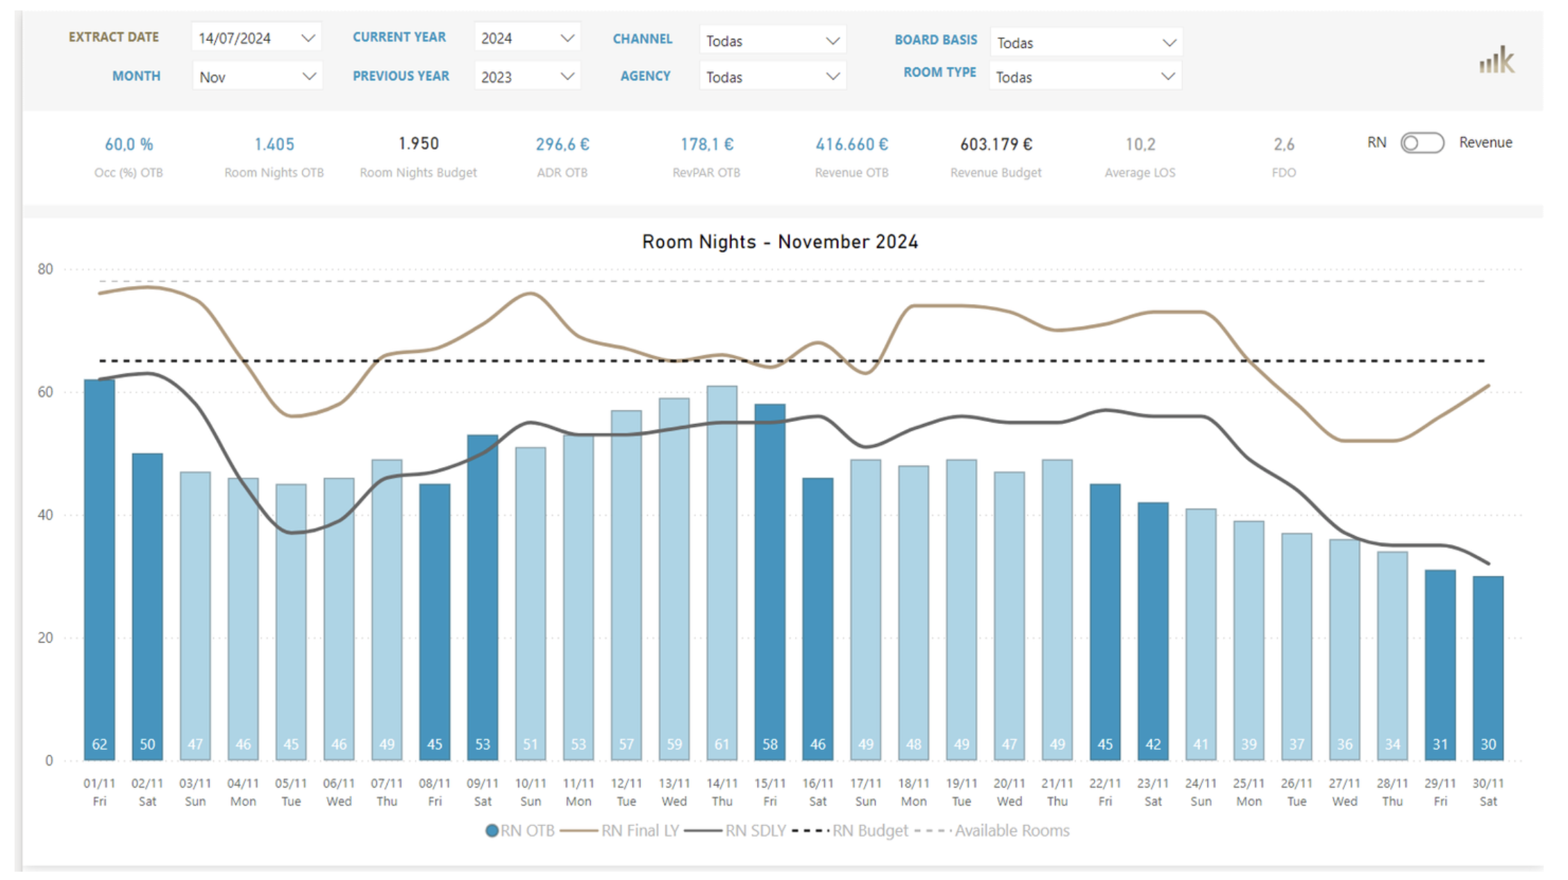The width and height of the screenshot is (1568, 880).
Task: Click the Occ (%) OTB card 60,0 %
Action: 128,144
